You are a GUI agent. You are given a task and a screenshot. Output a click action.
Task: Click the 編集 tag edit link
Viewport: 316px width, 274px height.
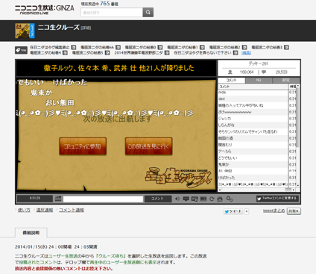[246, 53]
